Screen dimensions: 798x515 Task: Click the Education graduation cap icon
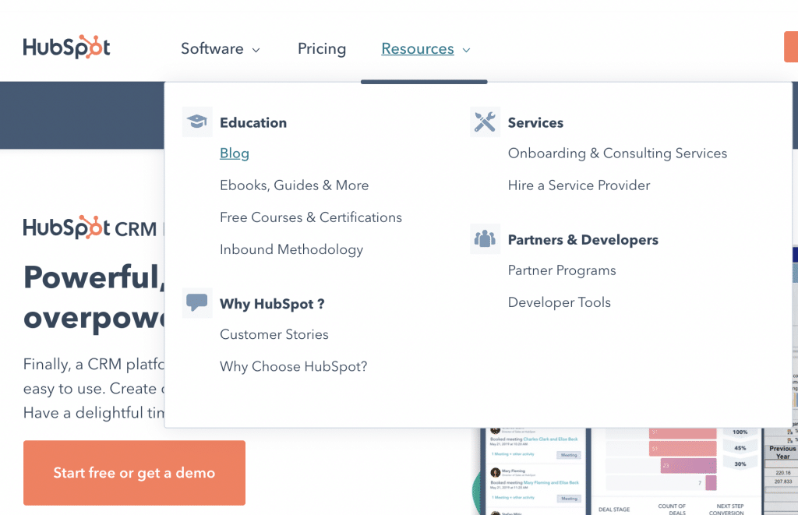[x=197, y=122]
